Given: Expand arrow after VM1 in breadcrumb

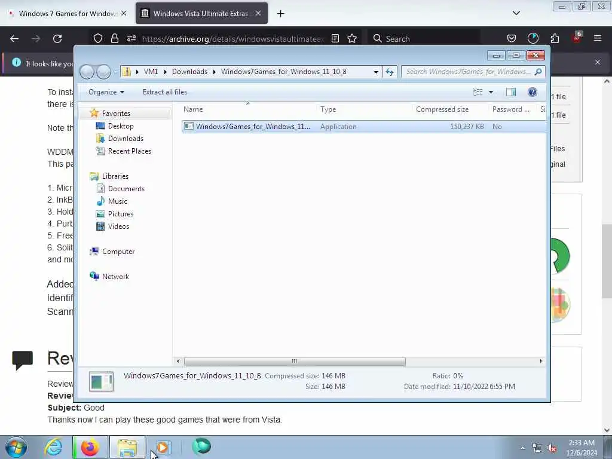Looking at the screenshot, I should (x=165, y=72).
